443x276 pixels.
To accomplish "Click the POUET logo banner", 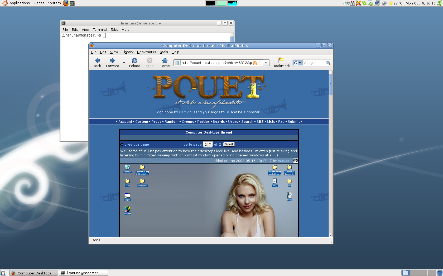I will [x=209, y=91].
